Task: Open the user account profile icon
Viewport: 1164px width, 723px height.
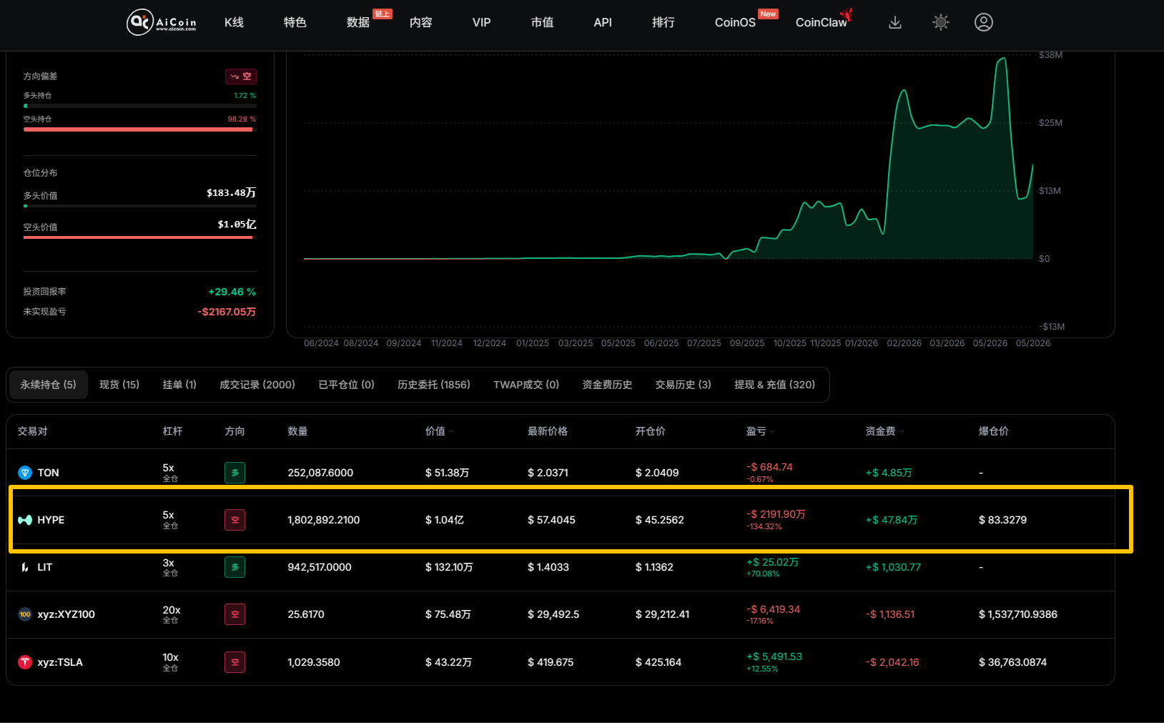Action: click(984, 22)
